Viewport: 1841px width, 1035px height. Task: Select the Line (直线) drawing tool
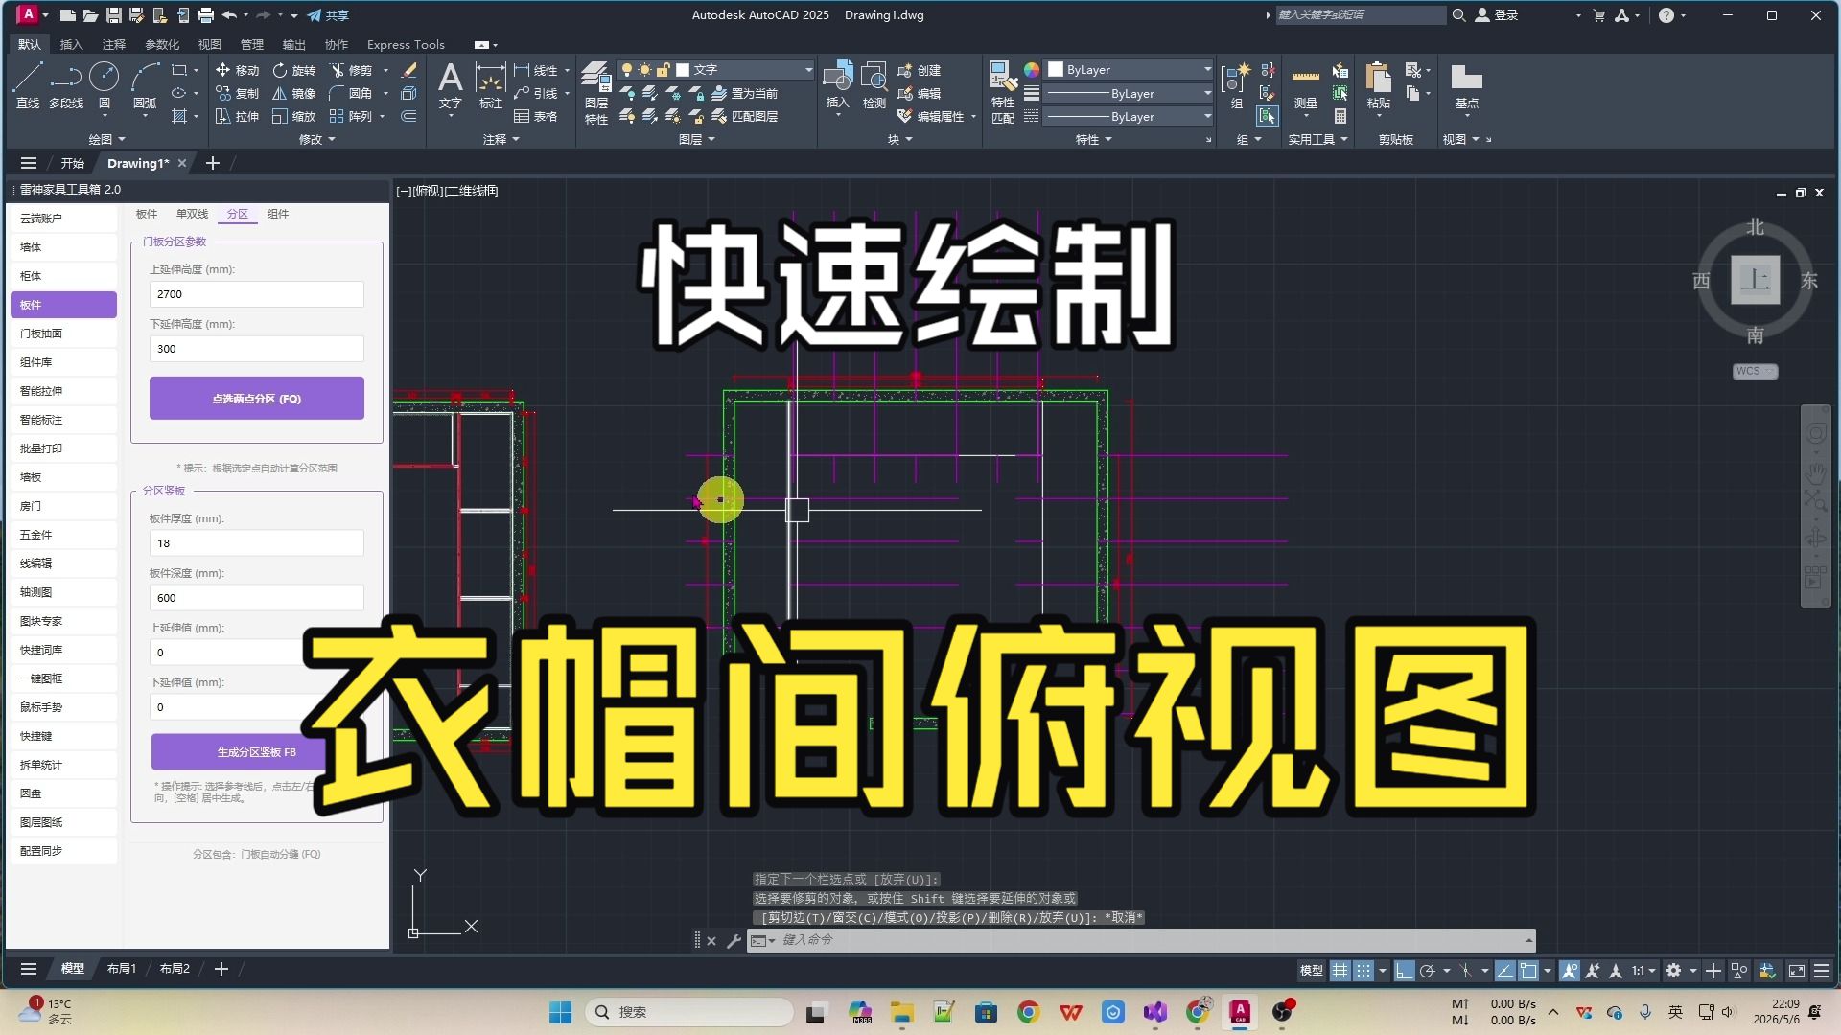[27, 84]
